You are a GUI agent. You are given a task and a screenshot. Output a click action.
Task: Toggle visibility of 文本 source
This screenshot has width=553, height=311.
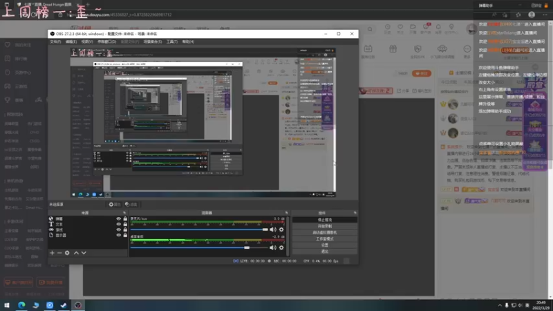(x=118, y=224)
